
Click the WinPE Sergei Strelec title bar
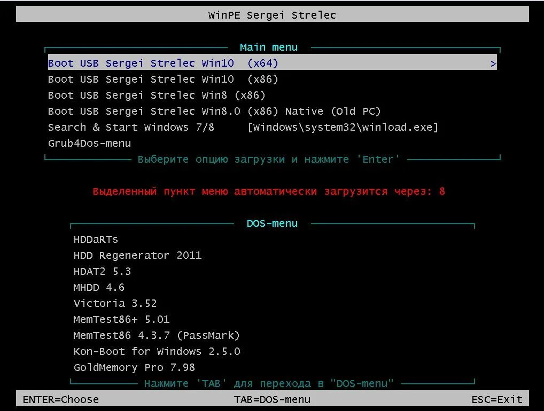point(273,15)
